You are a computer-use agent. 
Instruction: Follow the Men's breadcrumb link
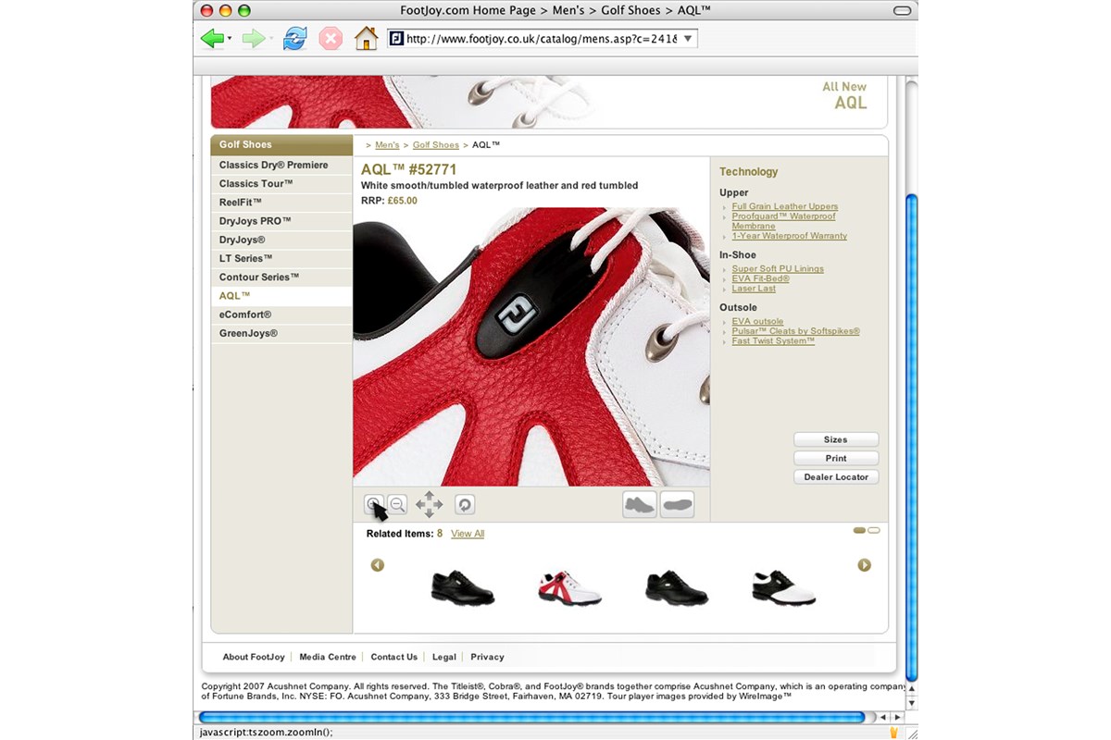coord(387,145)
